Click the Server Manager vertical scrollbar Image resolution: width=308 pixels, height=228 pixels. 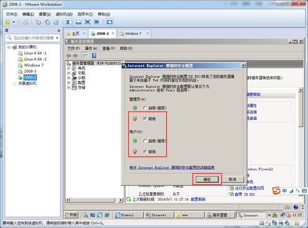click(x=301, y=142)
